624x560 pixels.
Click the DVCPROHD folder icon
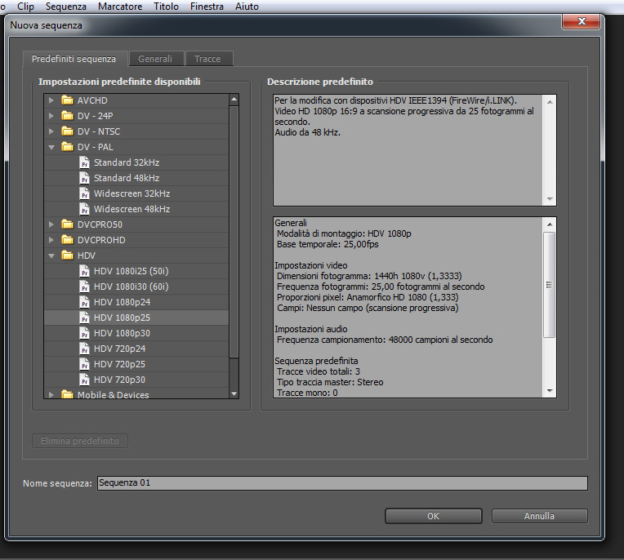(67, 240)
